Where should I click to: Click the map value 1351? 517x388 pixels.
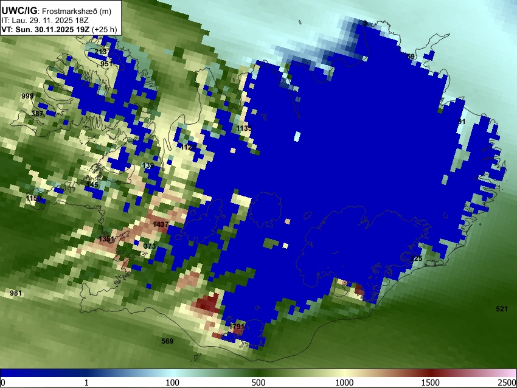point(106,238)
